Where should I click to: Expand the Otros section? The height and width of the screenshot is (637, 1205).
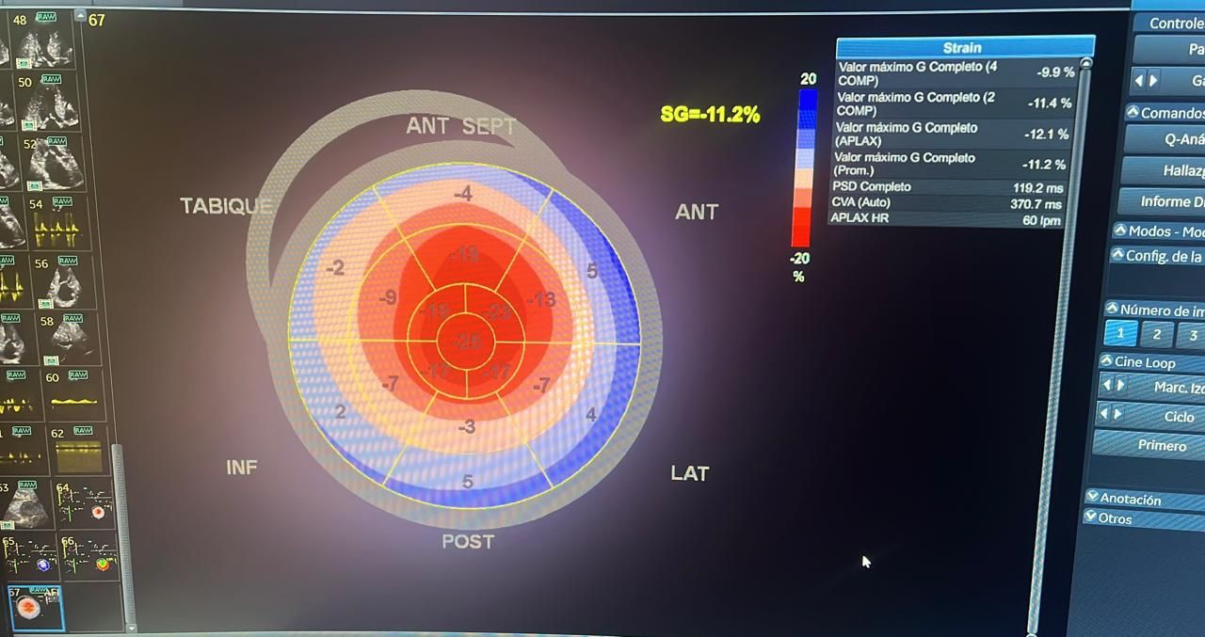1092,517
